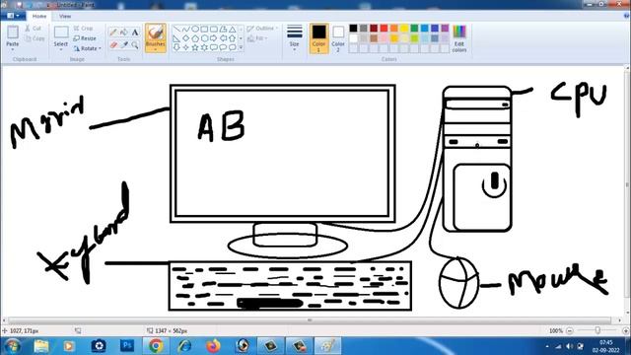
Task: Open the Rotate dropdown
Action: pos(88,48)
